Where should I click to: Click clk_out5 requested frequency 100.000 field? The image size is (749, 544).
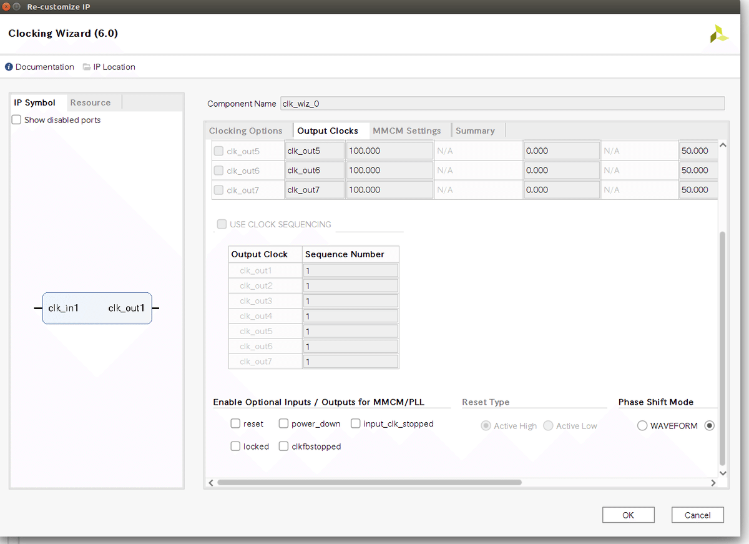390,151
